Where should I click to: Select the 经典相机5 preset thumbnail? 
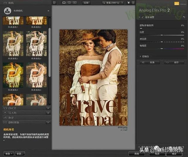13,75
